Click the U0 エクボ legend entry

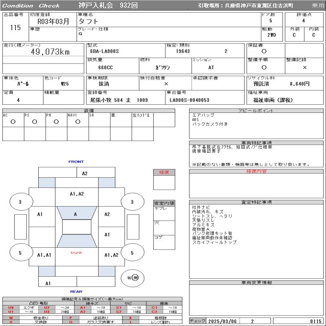[20, 308]
